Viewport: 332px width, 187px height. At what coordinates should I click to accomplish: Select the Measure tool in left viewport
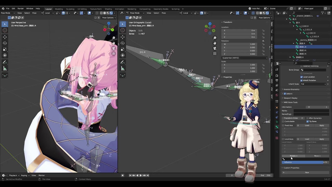coord(5,69)
